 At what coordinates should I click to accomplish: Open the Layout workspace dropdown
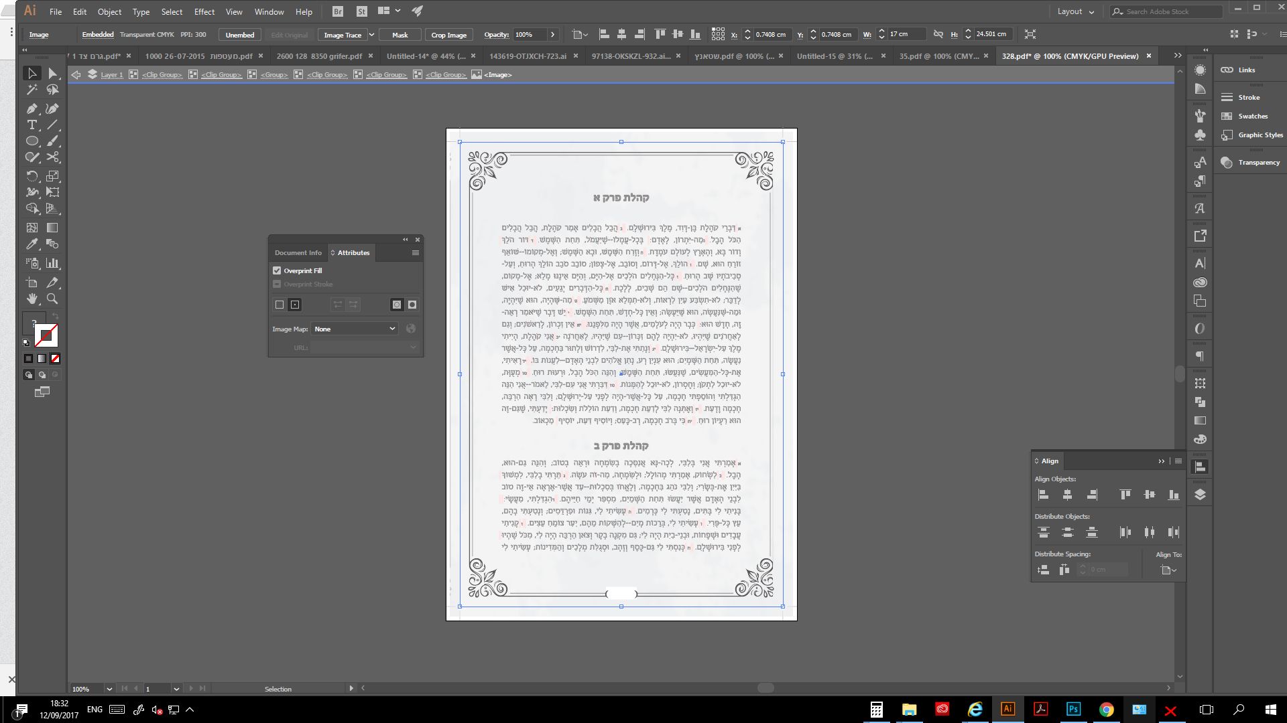coord(1075,11)
